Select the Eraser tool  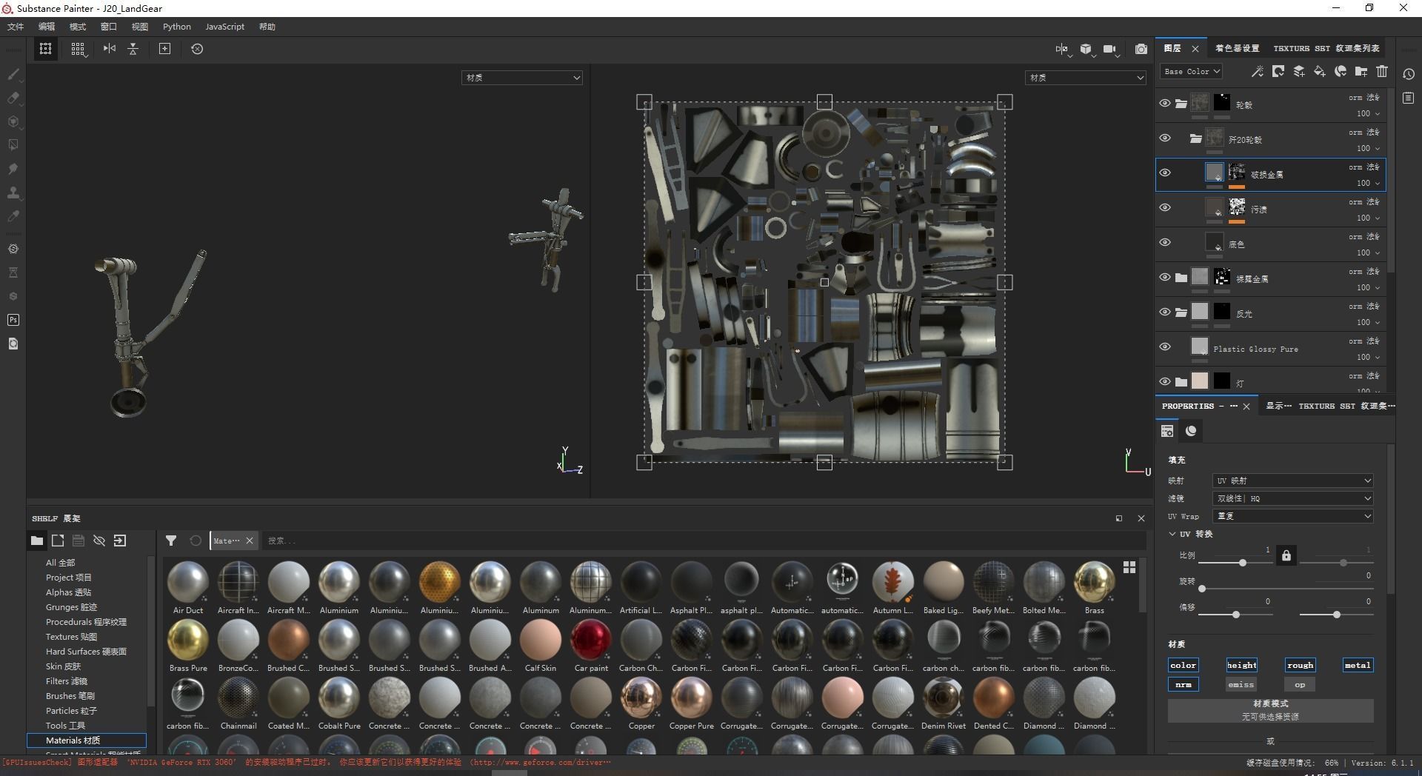13,98
